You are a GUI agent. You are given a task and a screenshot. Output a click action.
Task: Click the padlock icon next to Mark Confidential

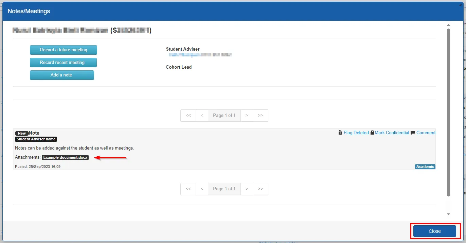click(372, 133)
